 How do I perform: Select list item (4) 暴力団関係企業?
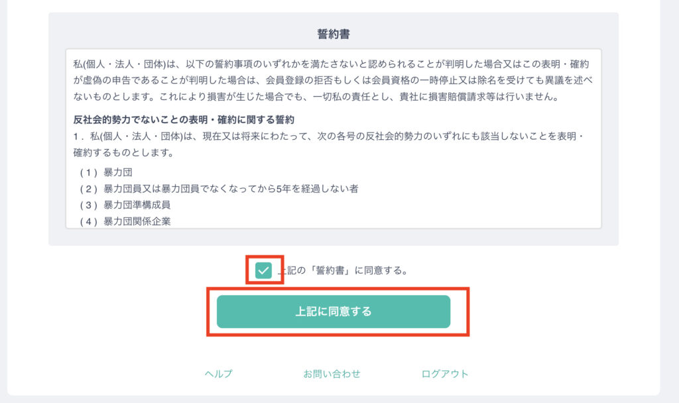pyautogui.click(x=125, y=221)
